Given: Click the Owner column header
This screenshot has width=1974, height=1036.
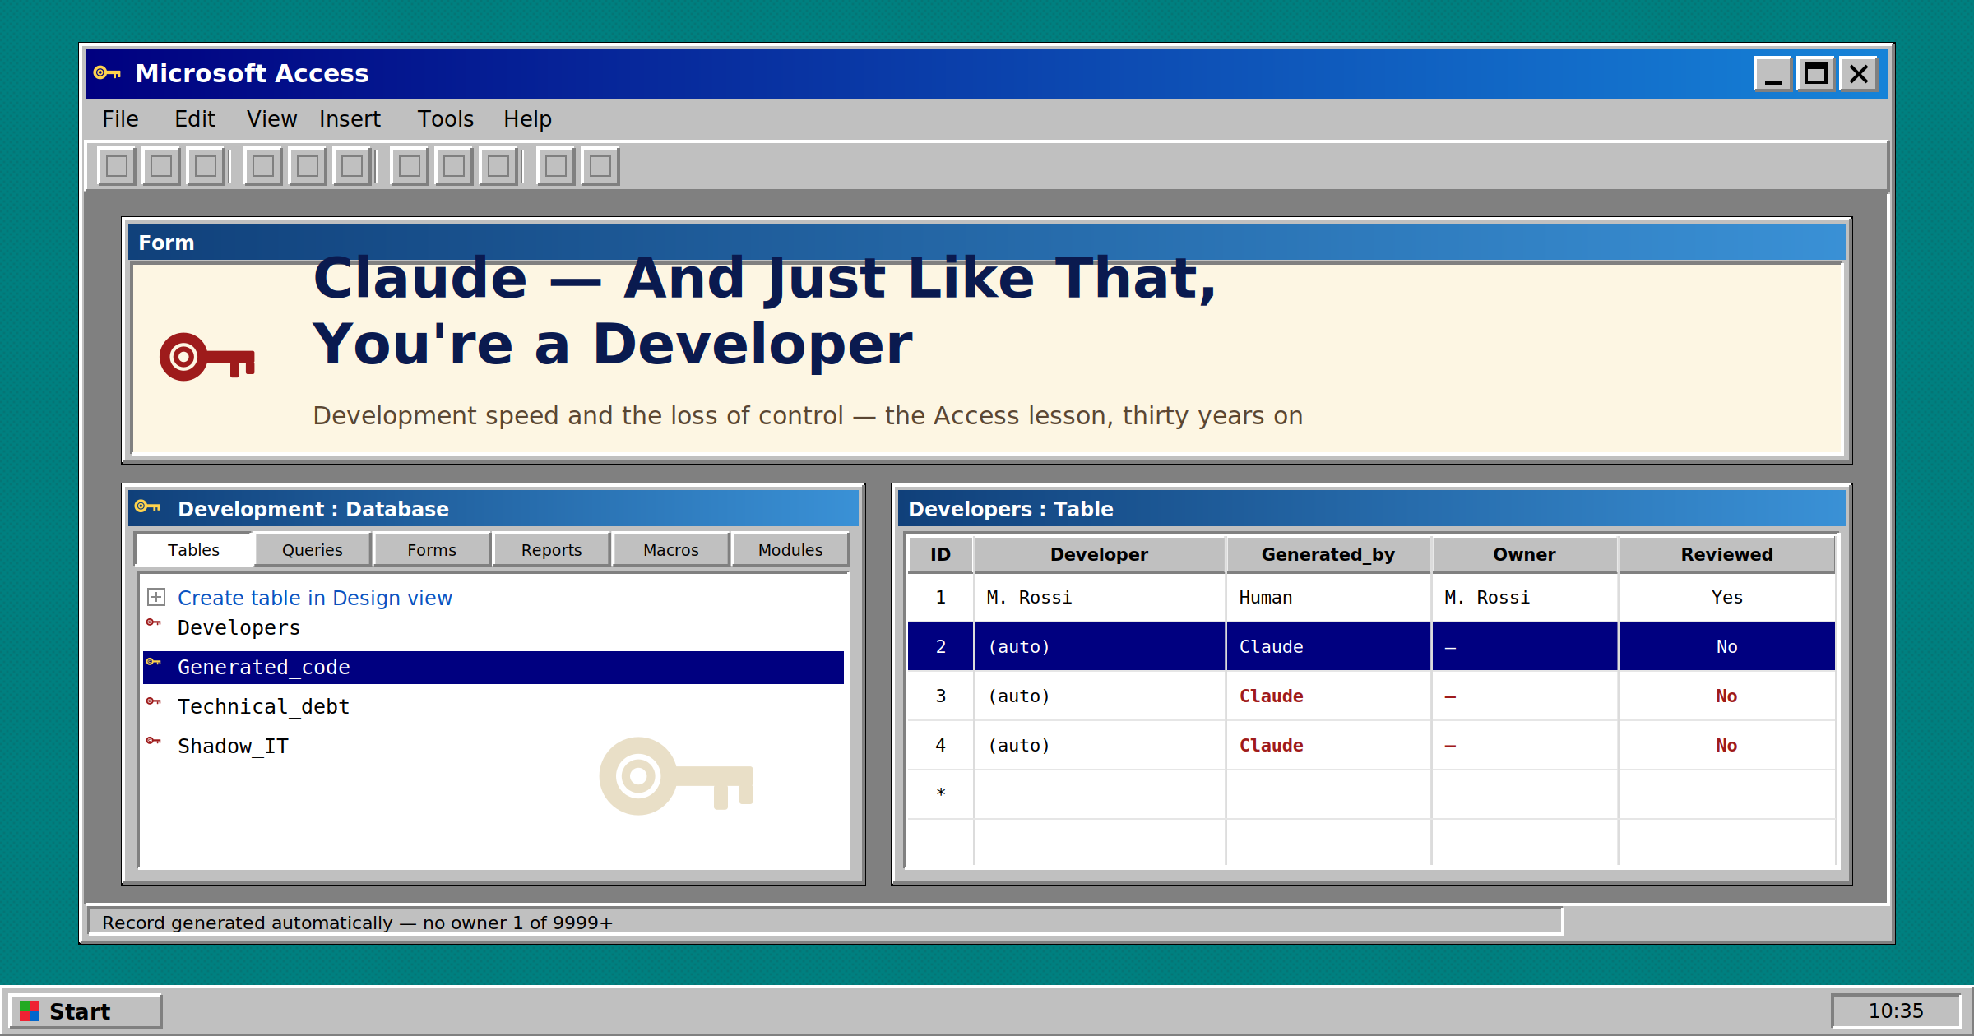Looking at the screenshot, I should pyautogui.click(x=1524, y=554).
